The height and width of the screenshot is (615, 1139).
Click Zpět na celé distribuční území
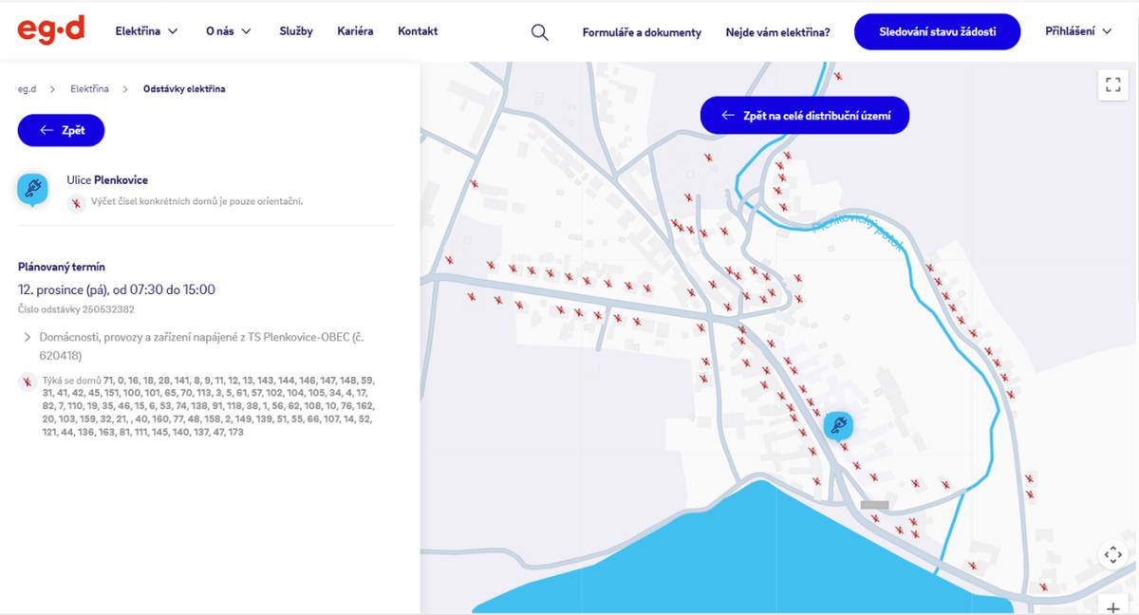click(x=805, y=115)
